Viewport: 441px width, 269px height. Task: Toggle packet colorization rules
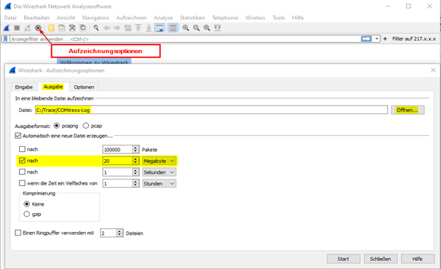pos(173,28)
